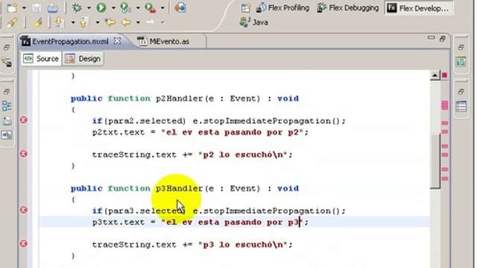
Task: Click the Last Edit Location icon
Action: click(110, 22)
